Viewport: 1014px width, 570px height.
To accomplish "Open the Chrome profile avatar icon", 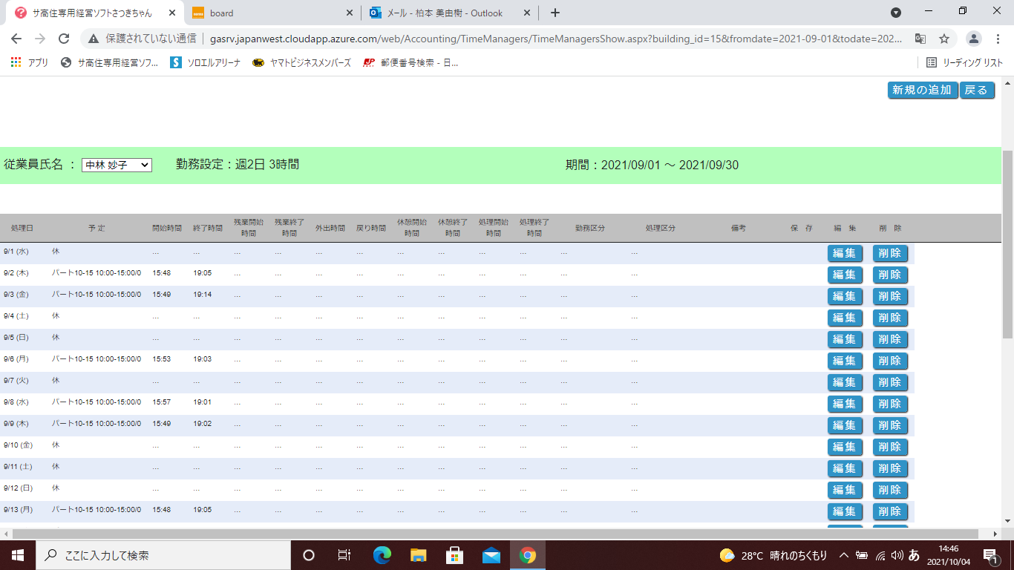I will point(974,39).
